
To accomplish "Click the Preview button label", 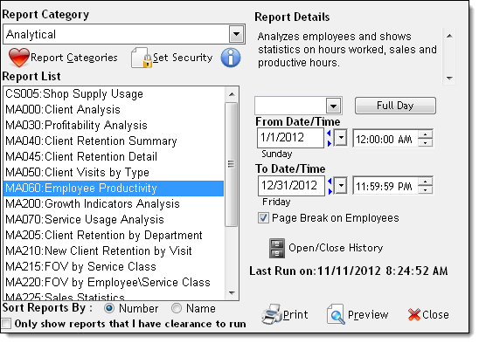I will pos(368,314).
